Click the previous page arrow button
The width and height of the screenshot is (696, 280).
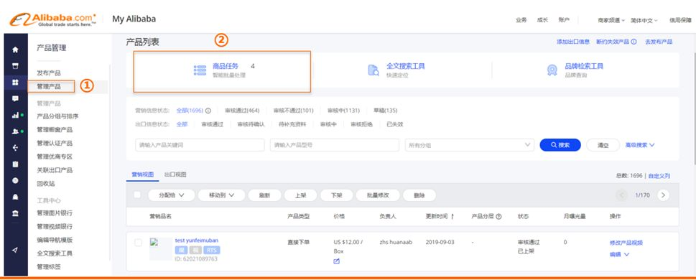pos(622,195)
